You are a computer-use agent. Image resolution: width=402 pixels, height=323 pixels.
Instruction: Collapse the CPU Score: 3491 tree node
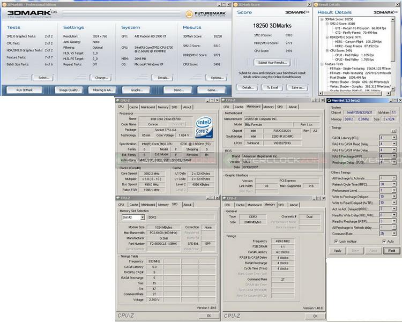327,51
